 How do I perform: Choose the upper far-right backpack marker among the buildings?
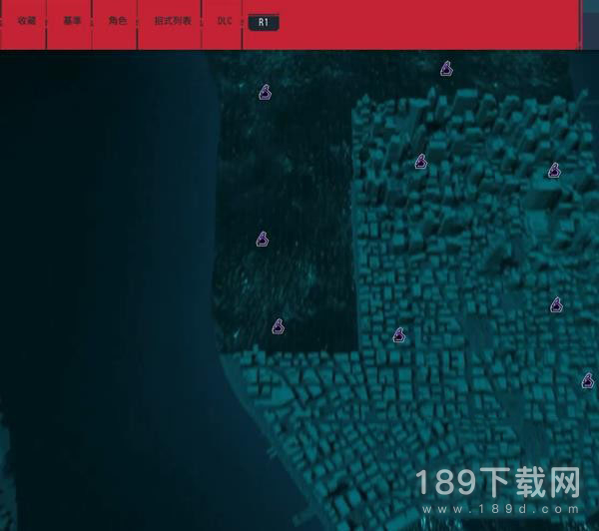(554, 170)
